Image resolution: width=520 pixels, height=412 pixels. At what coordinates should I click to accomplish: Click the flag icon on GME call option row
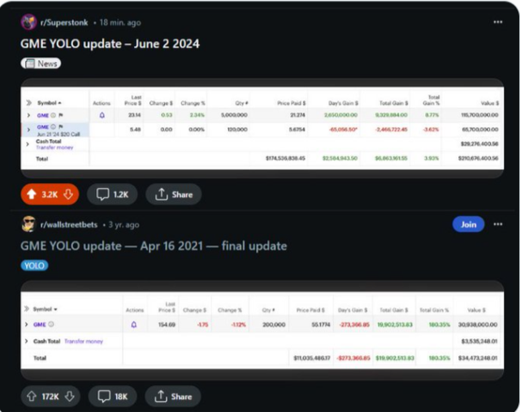click(x=61, y=127)
